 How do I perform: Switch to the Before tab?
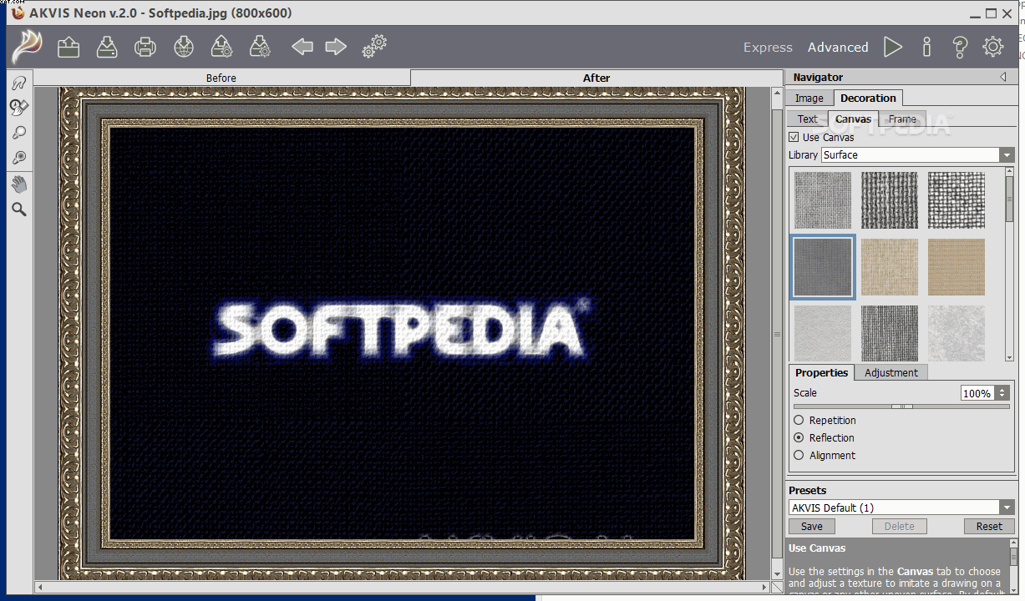(x=221, y=78)
